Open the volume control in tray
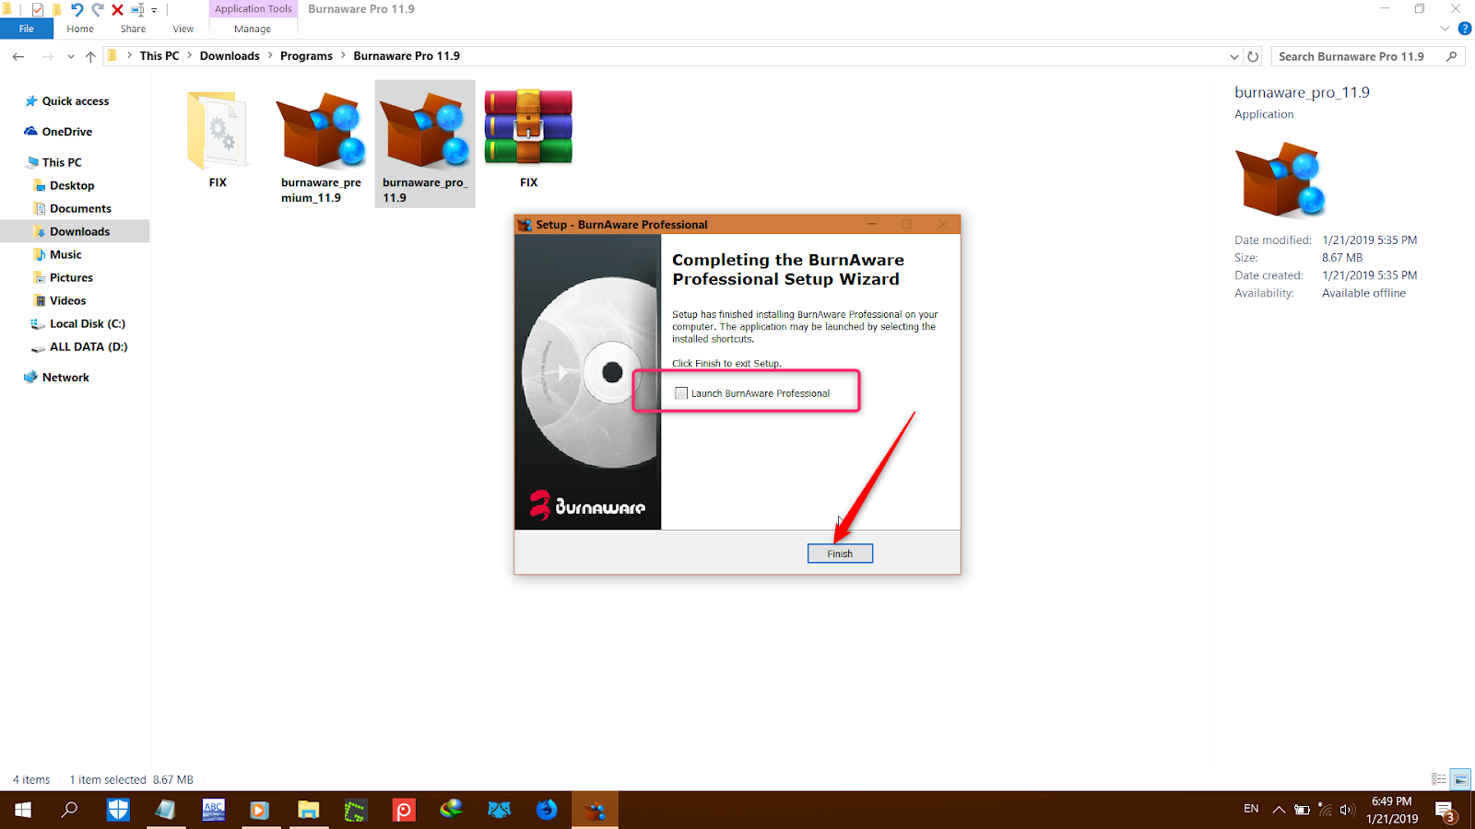The width and height of the screenshot is (1475, 829). coord(1347,810)
